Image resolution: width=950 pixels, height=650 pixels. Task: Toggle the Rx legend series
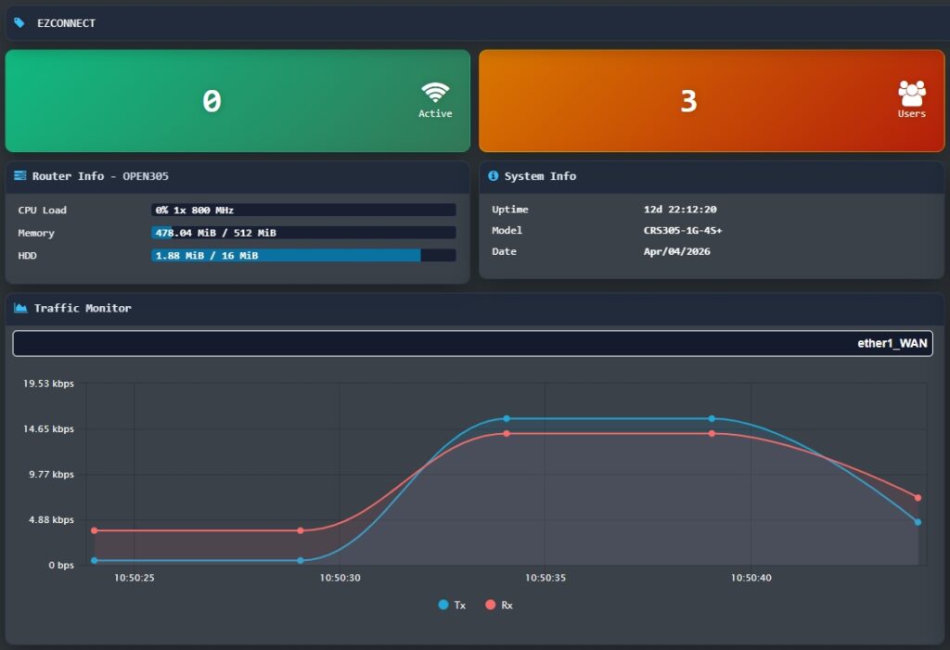499,605
